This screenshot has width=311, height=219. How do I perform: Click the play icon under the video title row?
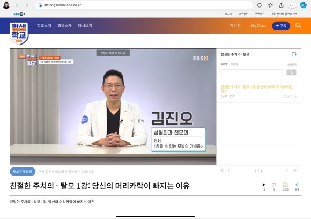[264, 185]
